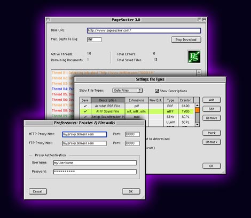Click the Save column header
The height and width of the screenshot is (218, 251).
pyautogui.click(x=85, y=100)
